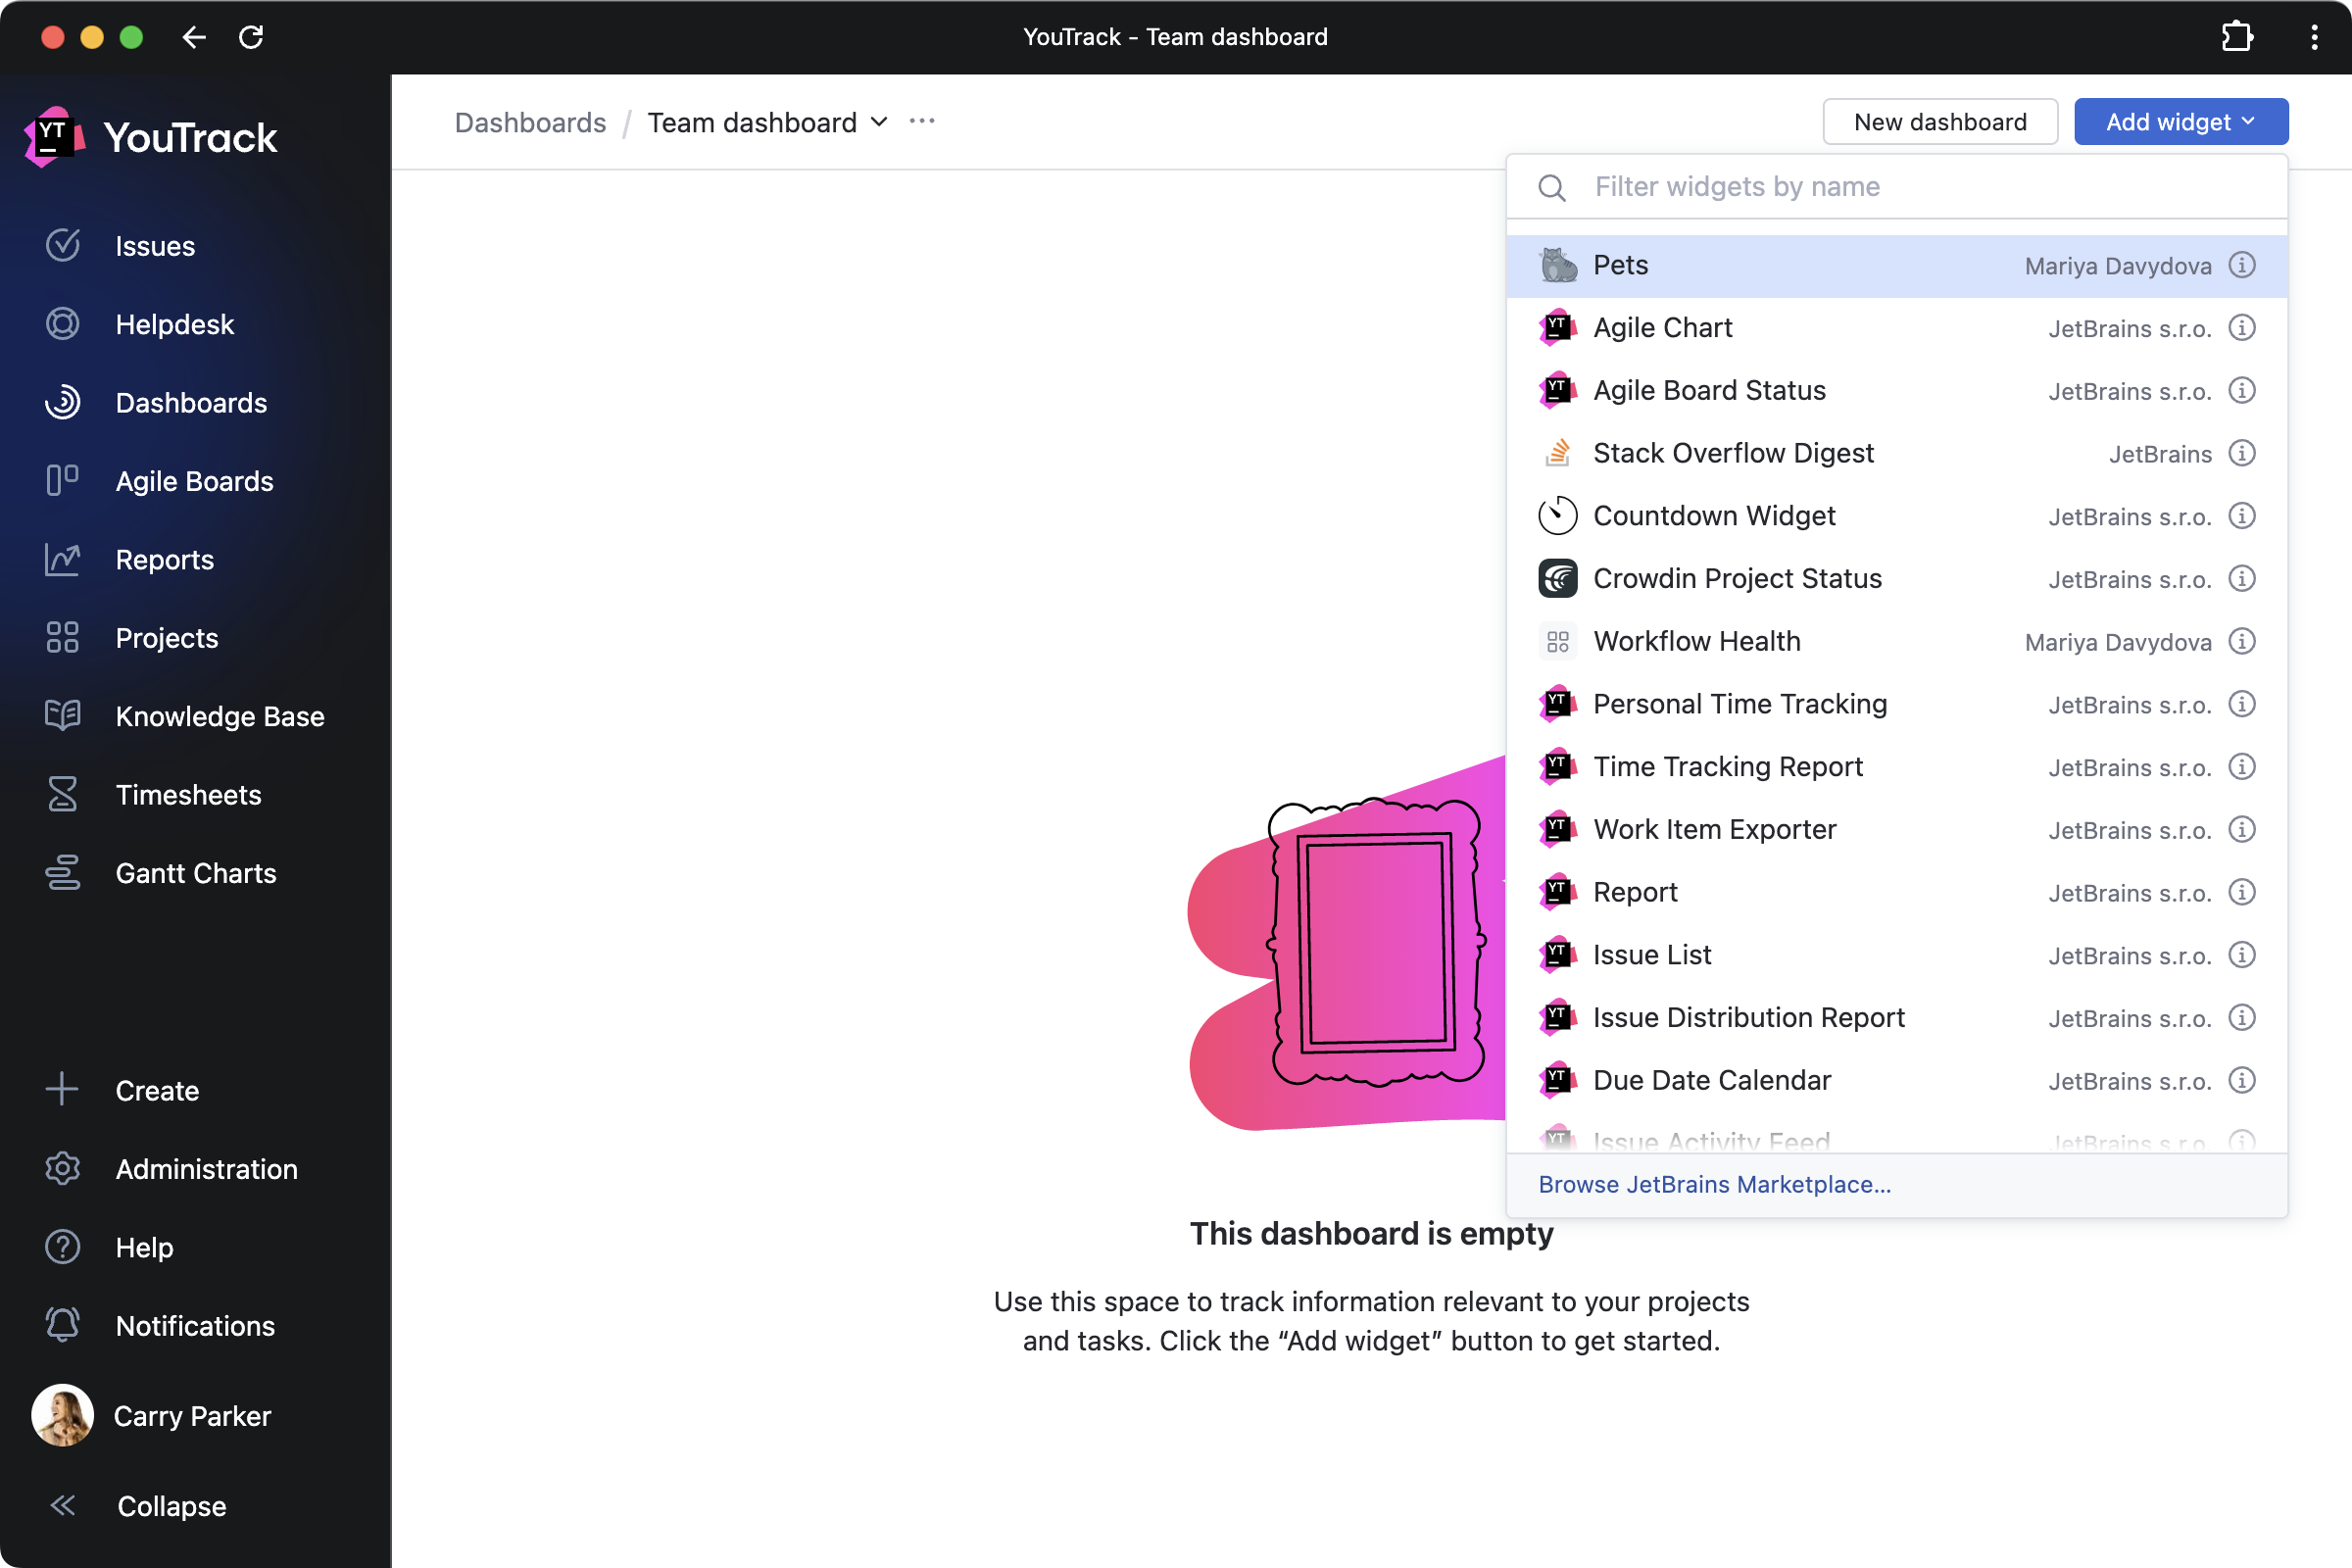The height and width of the screenshot is (1568, 2352).
Task: Click the Timesheets icon
Action: tap(61, 795)
